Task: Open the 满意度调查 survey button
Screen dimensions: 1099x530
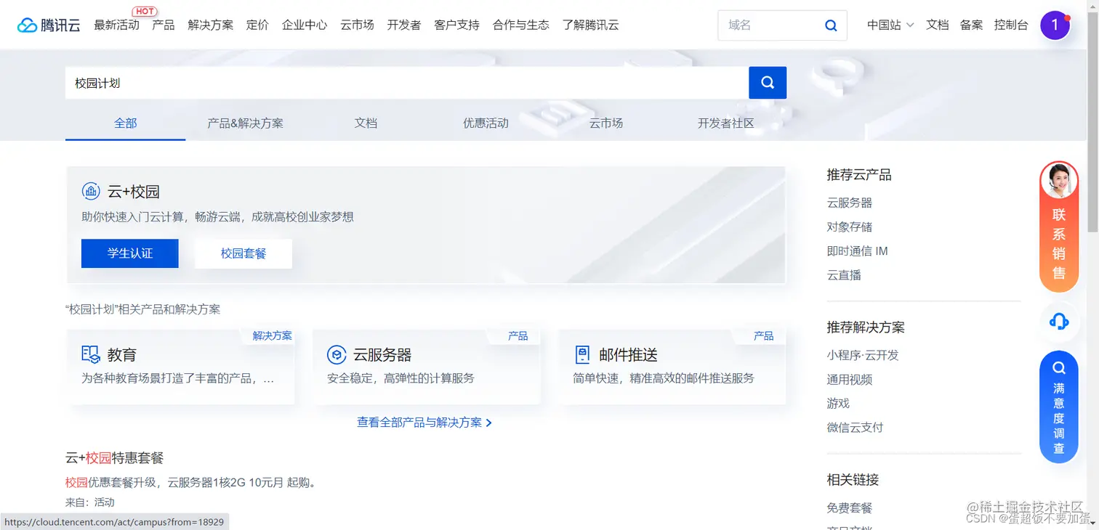Action: point(1059,407)
